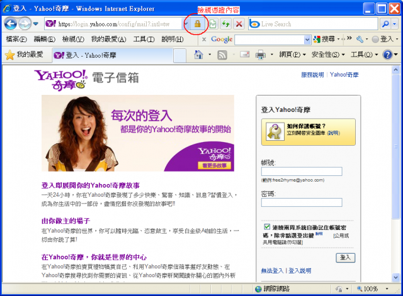The width and height of the screenshot is (403, 296).
Task: Click the Internet Explorer icon in title bar
Action: click(7, 8)
